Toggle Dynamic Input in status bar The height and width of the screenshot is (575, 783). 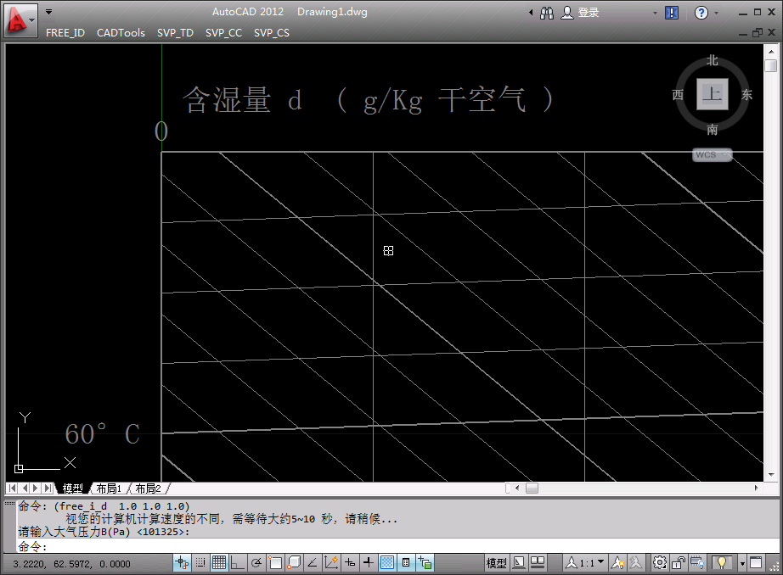tap(350, 563)
